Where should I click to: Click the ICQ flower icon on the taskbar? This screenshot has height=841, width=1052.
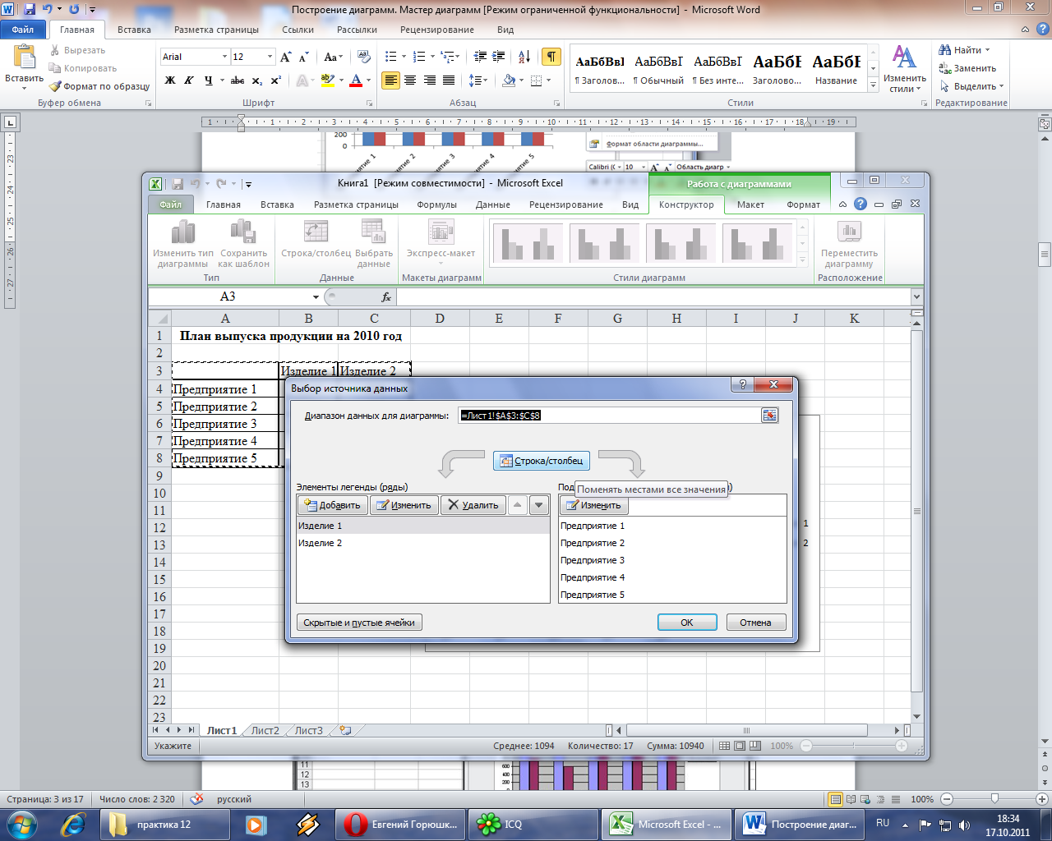click(x=489, y=824)
